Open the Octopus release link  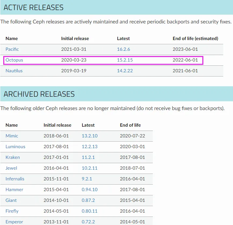(14, 60)
